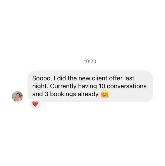The width and height of the screenshot is (165, 166).
Task: Click the word "and" starting the last line
Action: [x=37, y=94]
